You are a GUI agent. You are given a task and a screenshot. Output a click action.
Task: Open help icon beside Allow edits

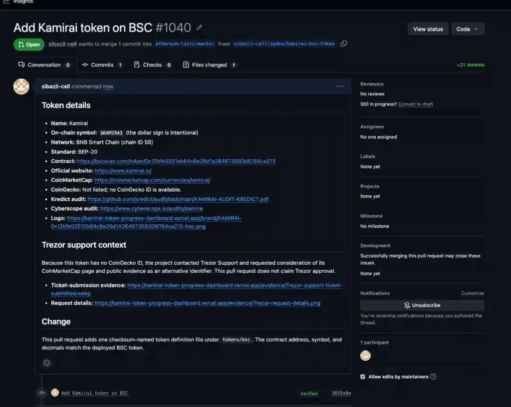click(x=433, y=377)
